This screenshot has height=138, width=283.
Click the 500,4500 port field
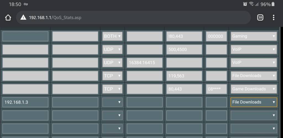click(x=184, y=50)
